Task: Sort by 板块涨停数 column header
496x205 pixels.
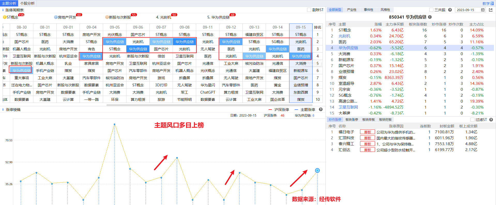Action: coord(418,24)
